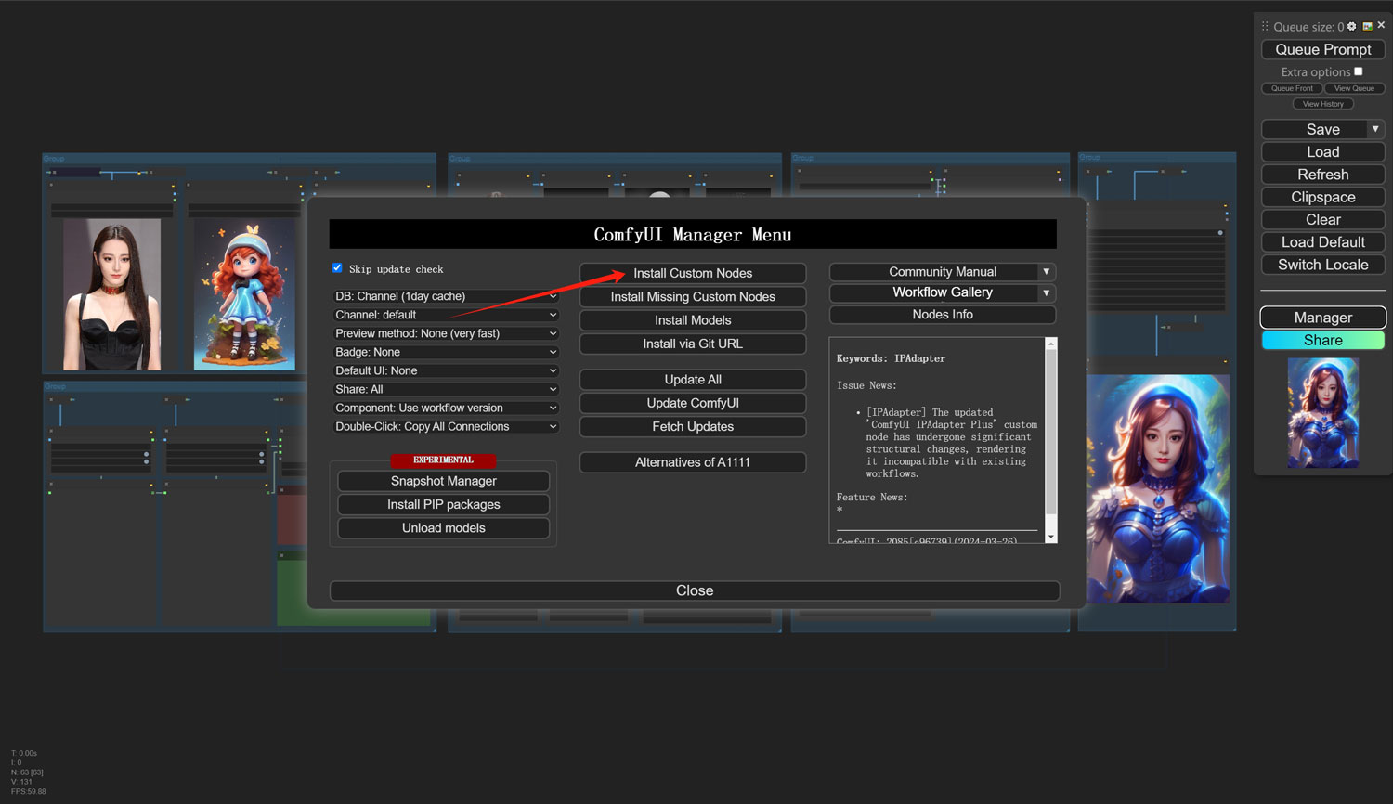Click Install Custom Nodes
This screenshot has width=1393, height=804.
(693, 273)
